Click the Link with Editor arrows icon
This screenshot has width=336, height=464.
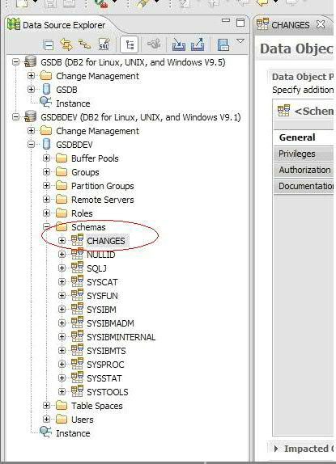tap(66, 44)
